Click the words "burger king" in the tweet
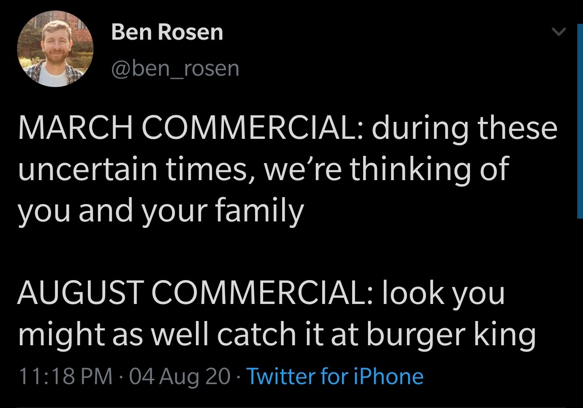583x408 pixels. click(451, 334)
